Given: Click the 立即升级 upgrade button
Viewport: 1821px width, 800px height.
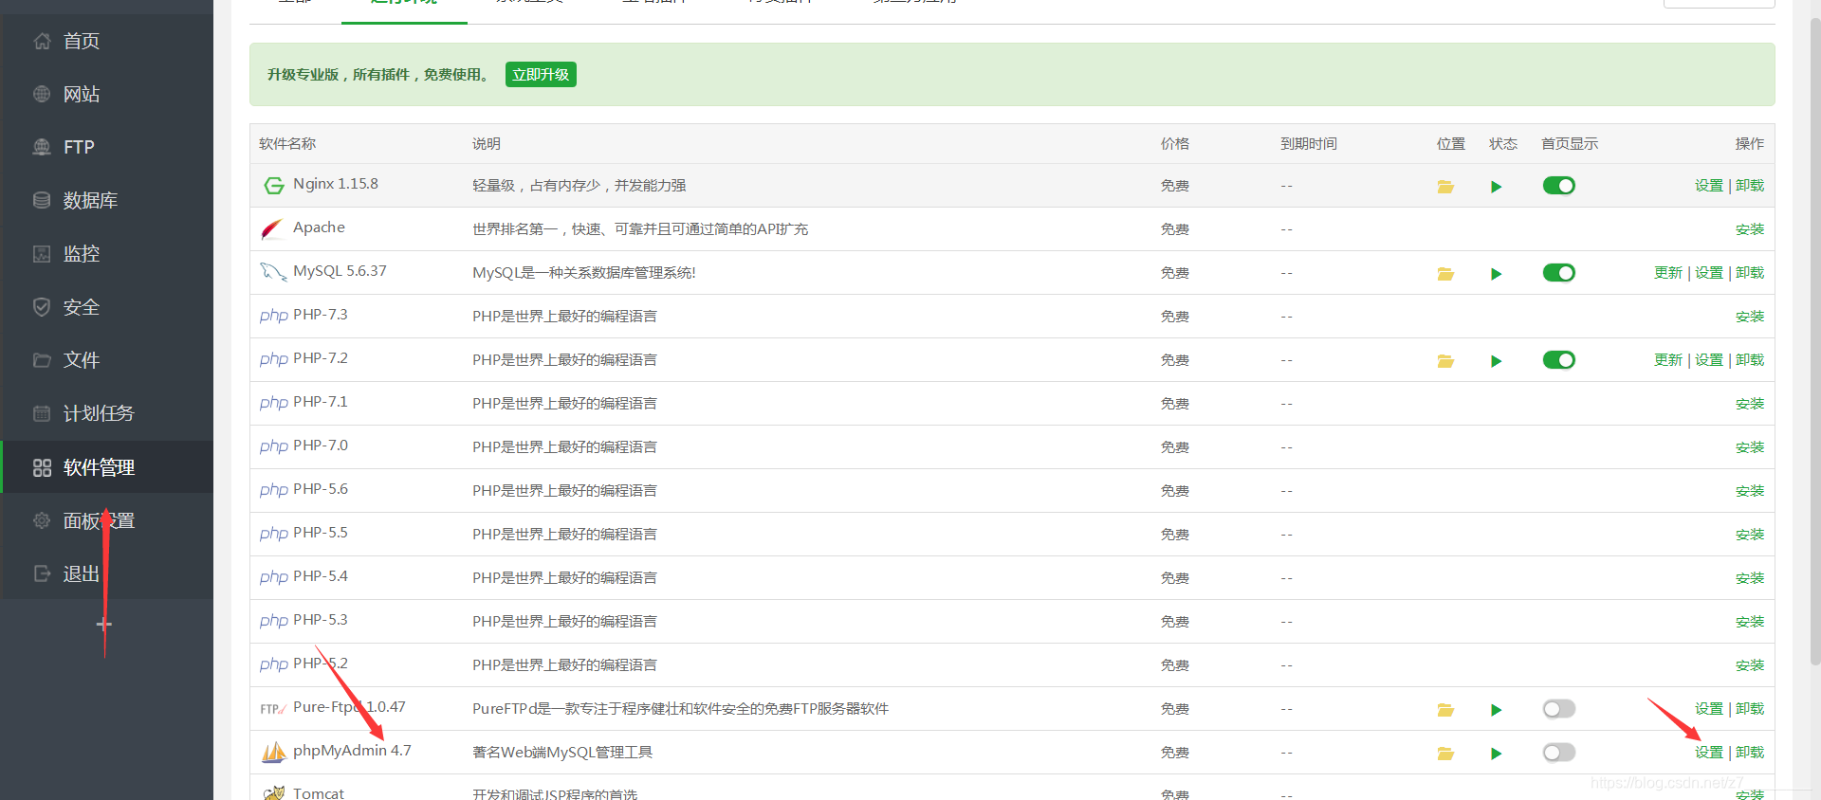Looking at the screenshot, I should tap(541, 75).
